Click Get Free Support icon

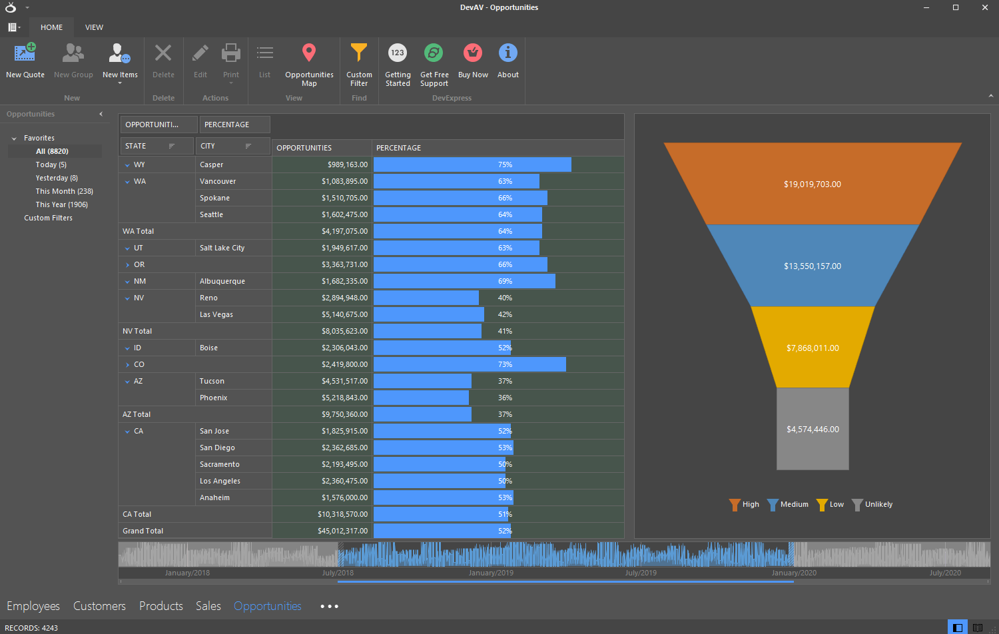tap(434, 53)
